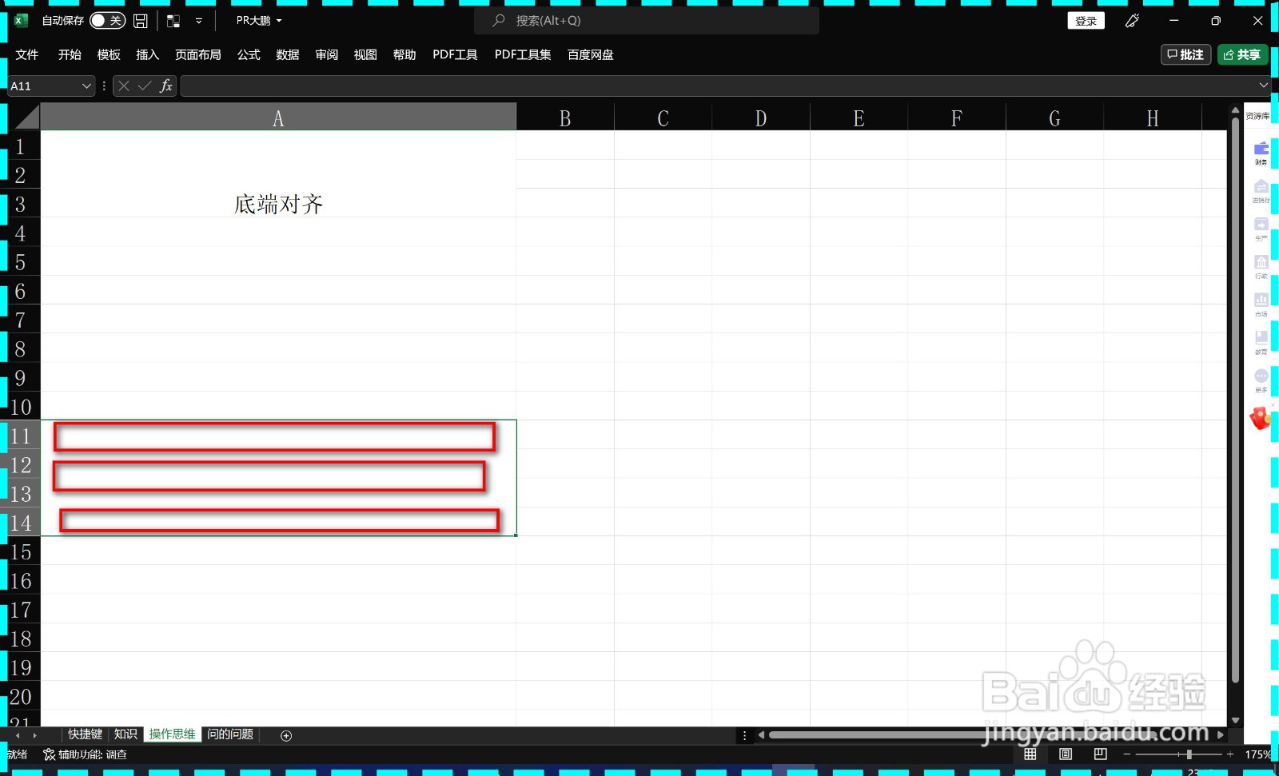Click the next sheet navigation arrow

coord(34,735)
